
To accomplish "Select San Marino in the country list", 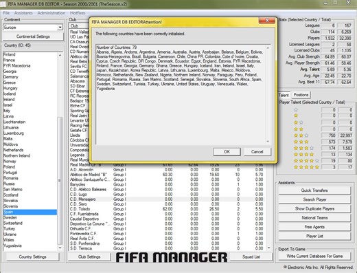I will point(30,189).
